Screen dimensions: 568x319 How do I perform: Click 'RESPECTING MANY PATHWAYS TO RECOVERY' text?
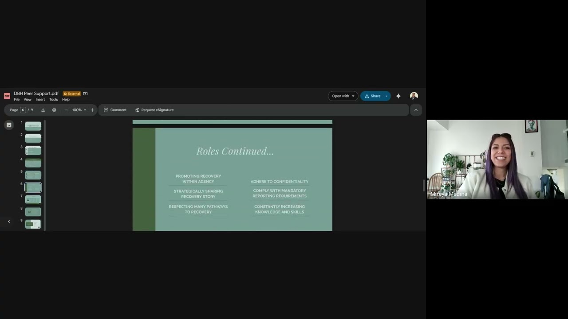tap(198, 209)
